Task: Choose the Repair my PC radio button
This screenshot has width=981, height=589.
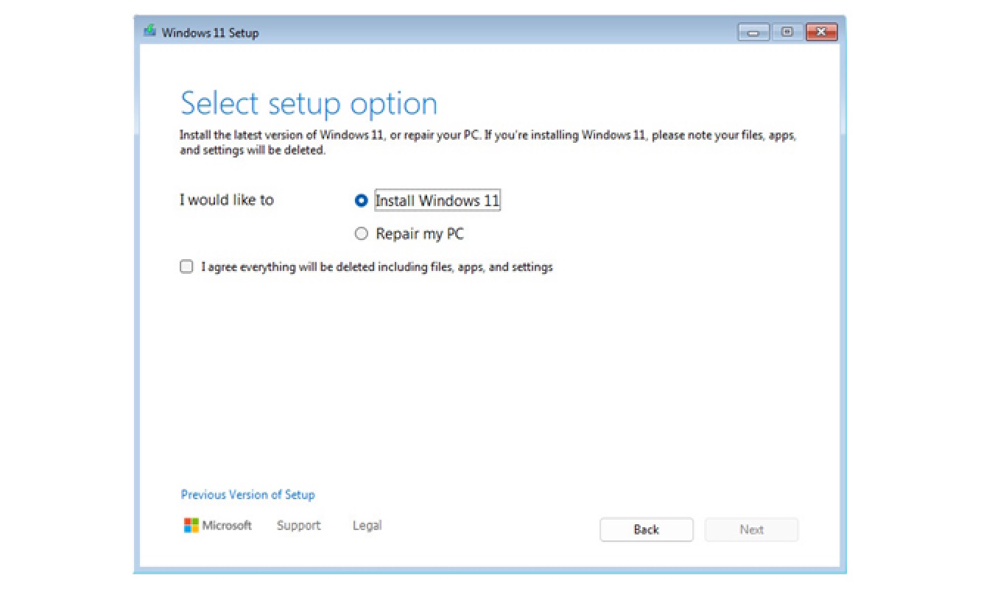Action: (x=361, y=234)
